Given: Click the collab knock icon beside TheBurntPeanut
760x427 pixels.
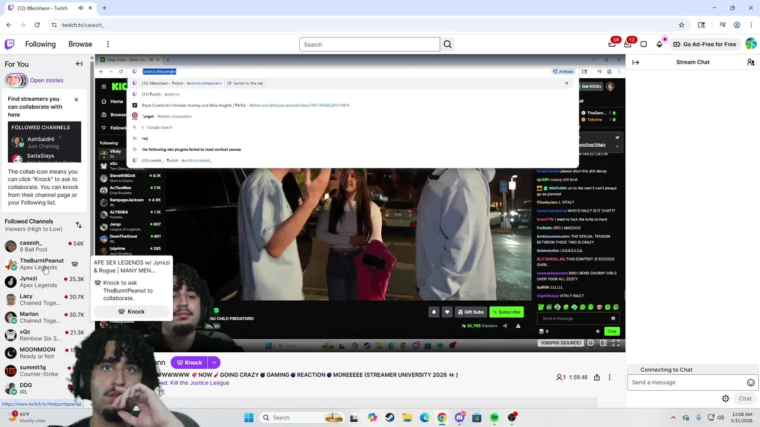Looking at the screenshot, I should point(75,264).
